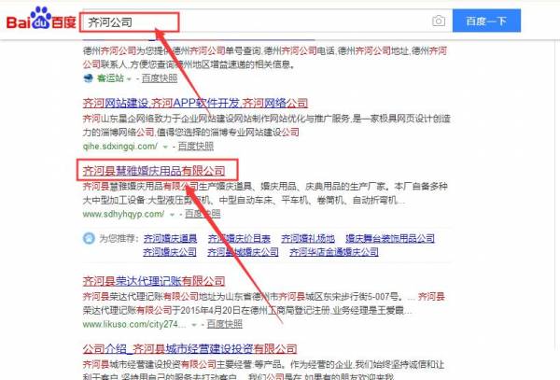Open the 齐河县荣达代理记账有限公司 result
The width and height of the screenshot is (560, 380).
tap(154, 279)
